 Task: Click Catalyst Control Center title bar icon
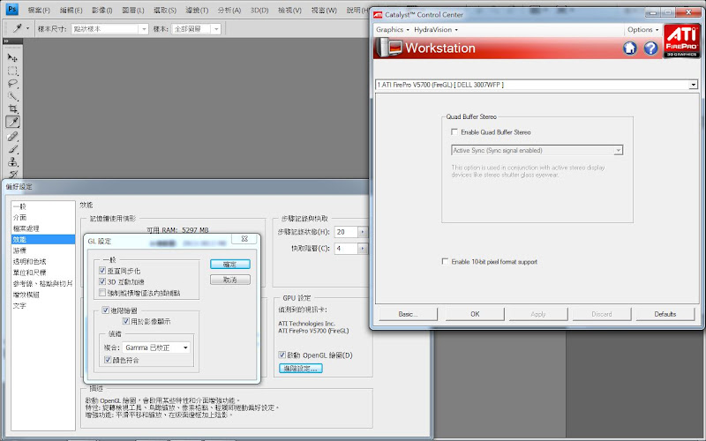pyautogui.click(x=379, y=15)
